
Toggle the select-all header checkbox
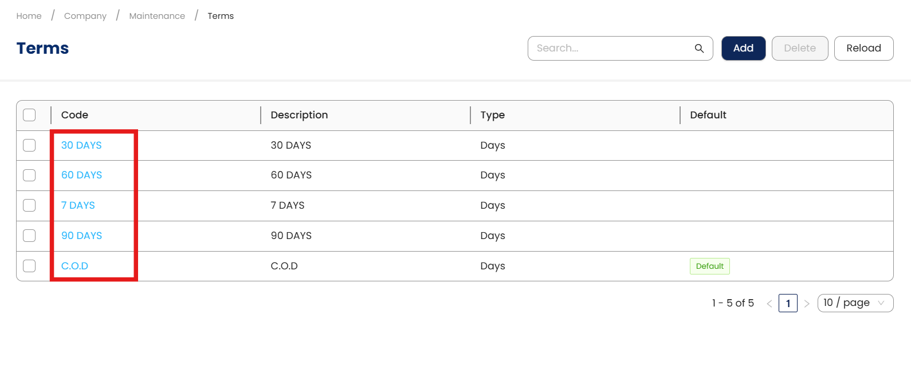coord(29,115)
